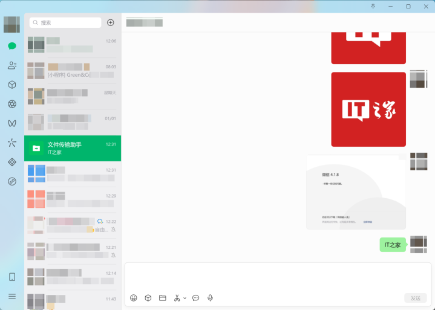Viewport: 435px width, 310px height.
Task: Open the conversation timestamped 12:29
Action: click(x=73, y=200)
